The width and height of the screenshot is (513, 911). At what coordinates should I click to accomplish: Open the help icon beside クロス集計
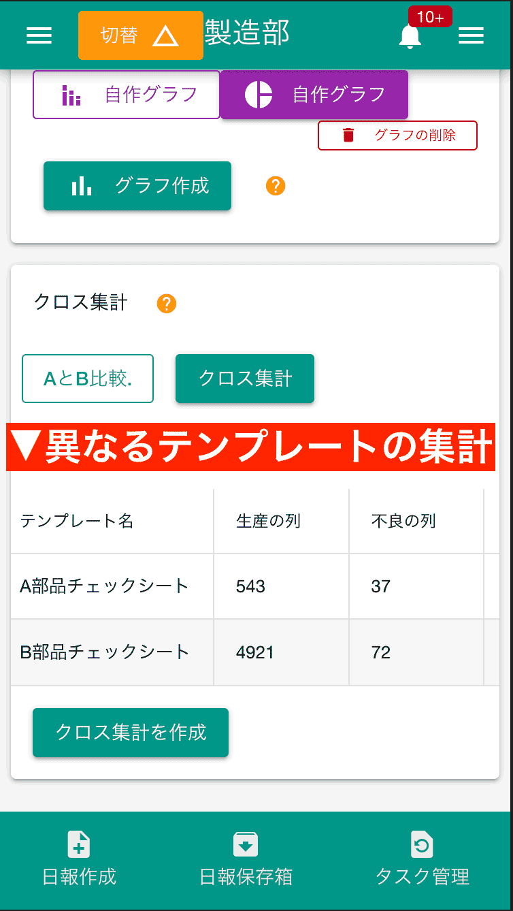167,303
